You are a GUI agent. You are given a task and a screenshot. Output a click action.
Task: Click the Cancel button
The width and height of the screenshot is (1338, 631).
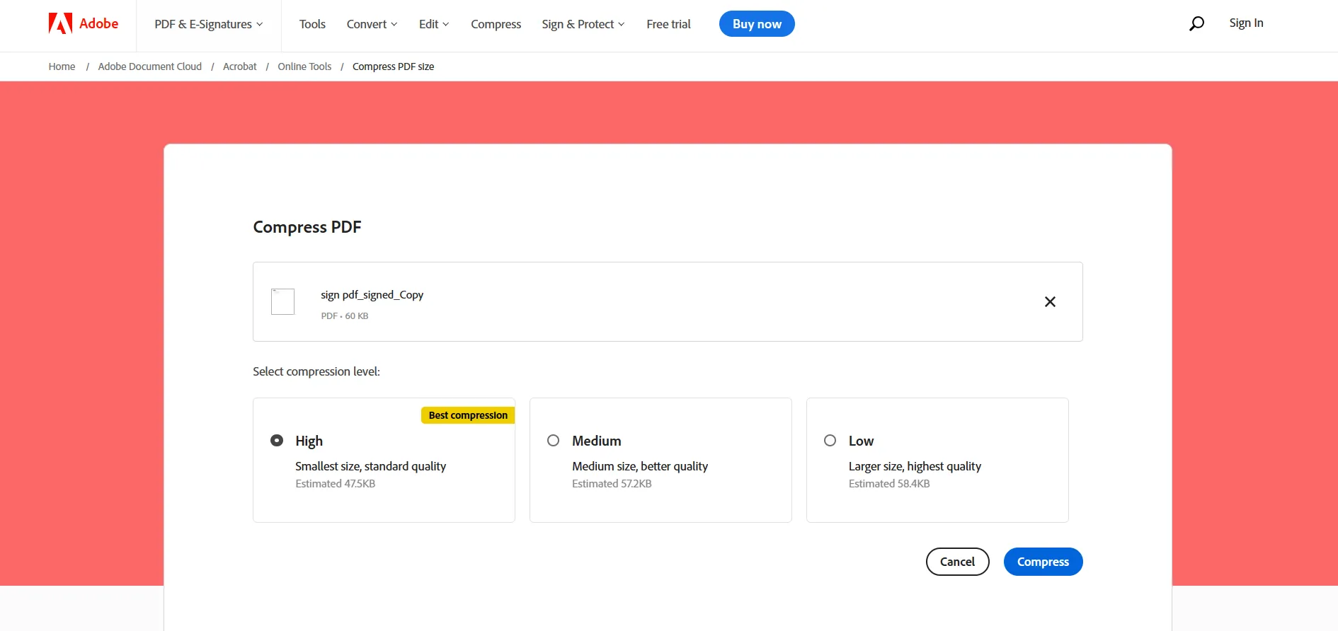tap(957, 562)
